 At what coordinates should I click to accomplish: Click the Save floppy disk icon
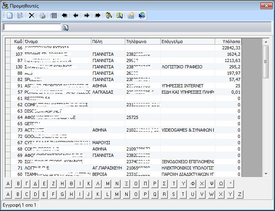pyautogui.click(x=20, y=15)
